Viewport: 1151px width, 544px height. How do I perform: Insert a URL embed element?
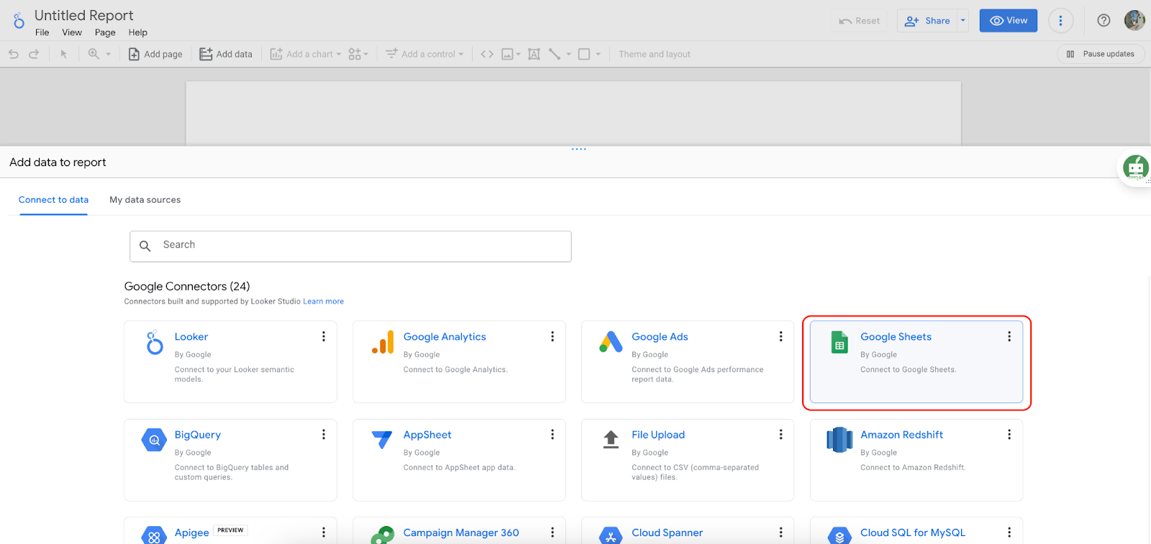(x=487, y=54)
